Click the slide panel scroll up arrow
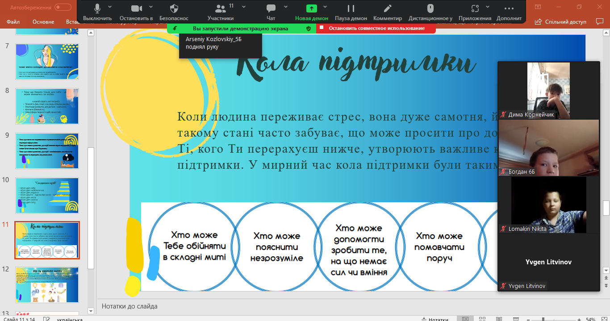This screenshot has width=610, height=321. [x=91, y=33]
